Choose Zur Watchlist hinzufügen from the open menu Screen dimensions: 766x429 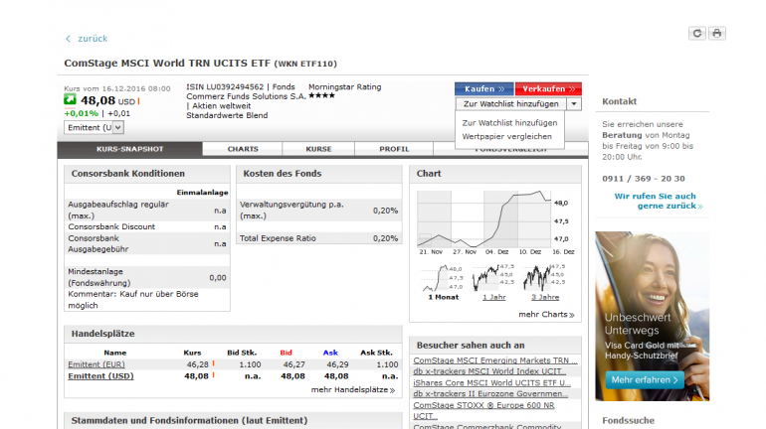point(509,123)
